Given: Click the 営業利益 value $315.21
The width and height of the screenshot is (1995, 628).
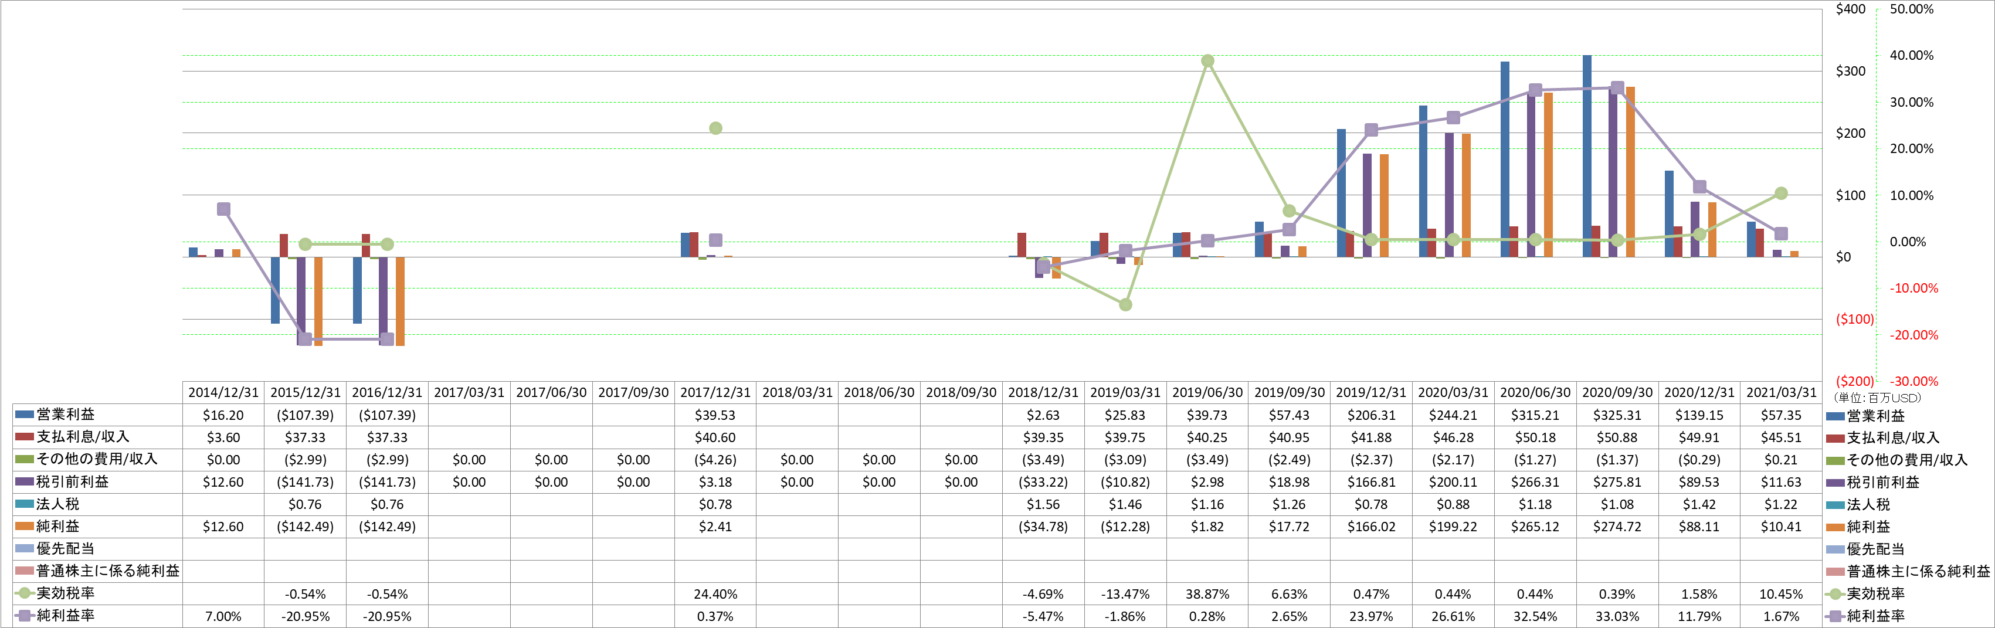Looking at the screenshot, I should click(1535, 415).
